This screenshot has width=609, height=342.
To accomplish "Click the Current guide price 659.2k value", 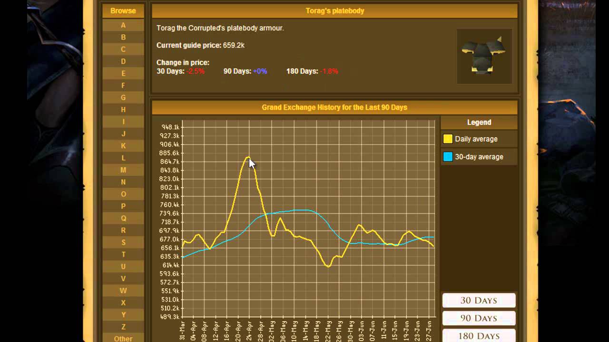I will point(234,45).
